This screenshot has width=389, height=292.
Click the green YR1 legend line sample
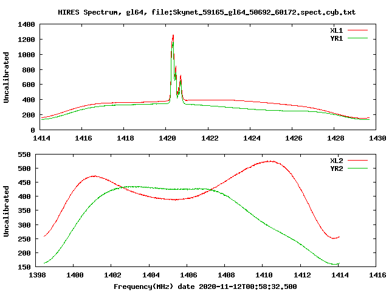(357, 38)
